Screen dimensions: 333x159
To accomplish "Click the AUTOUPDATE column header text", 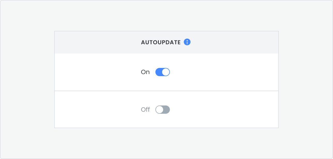I will [161, 42].
